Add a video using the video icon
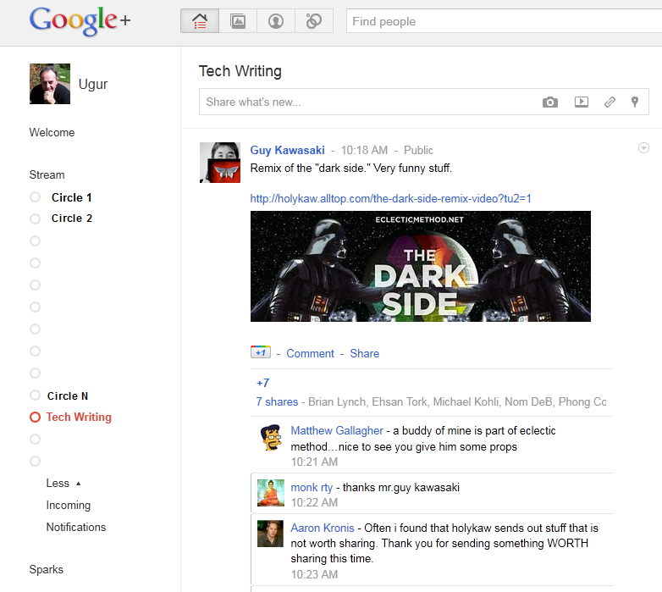Image resolution: width=662 pixels, height=592 pixels. click(582, 102)
